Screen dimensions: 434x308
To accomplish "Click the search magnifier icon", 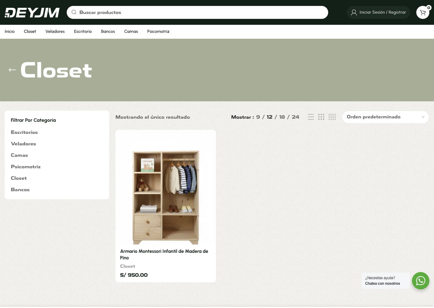I will [74, 12].
